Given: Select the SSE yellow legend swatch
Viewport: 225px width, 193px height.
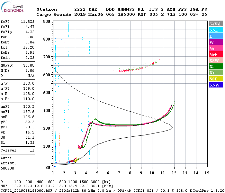Looking at the screenshot, I should [x=216, y=79].
